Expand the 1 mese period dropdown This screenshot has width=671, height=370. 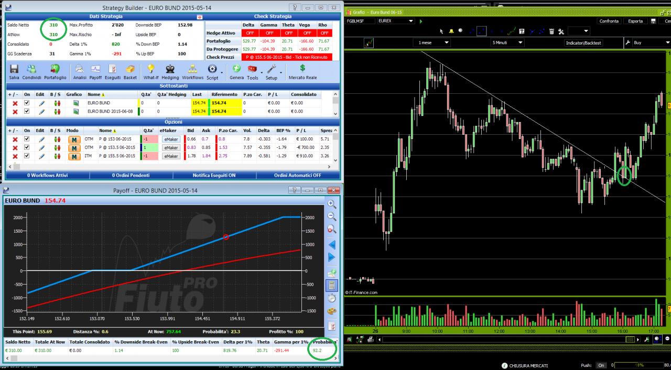point(434,42)
